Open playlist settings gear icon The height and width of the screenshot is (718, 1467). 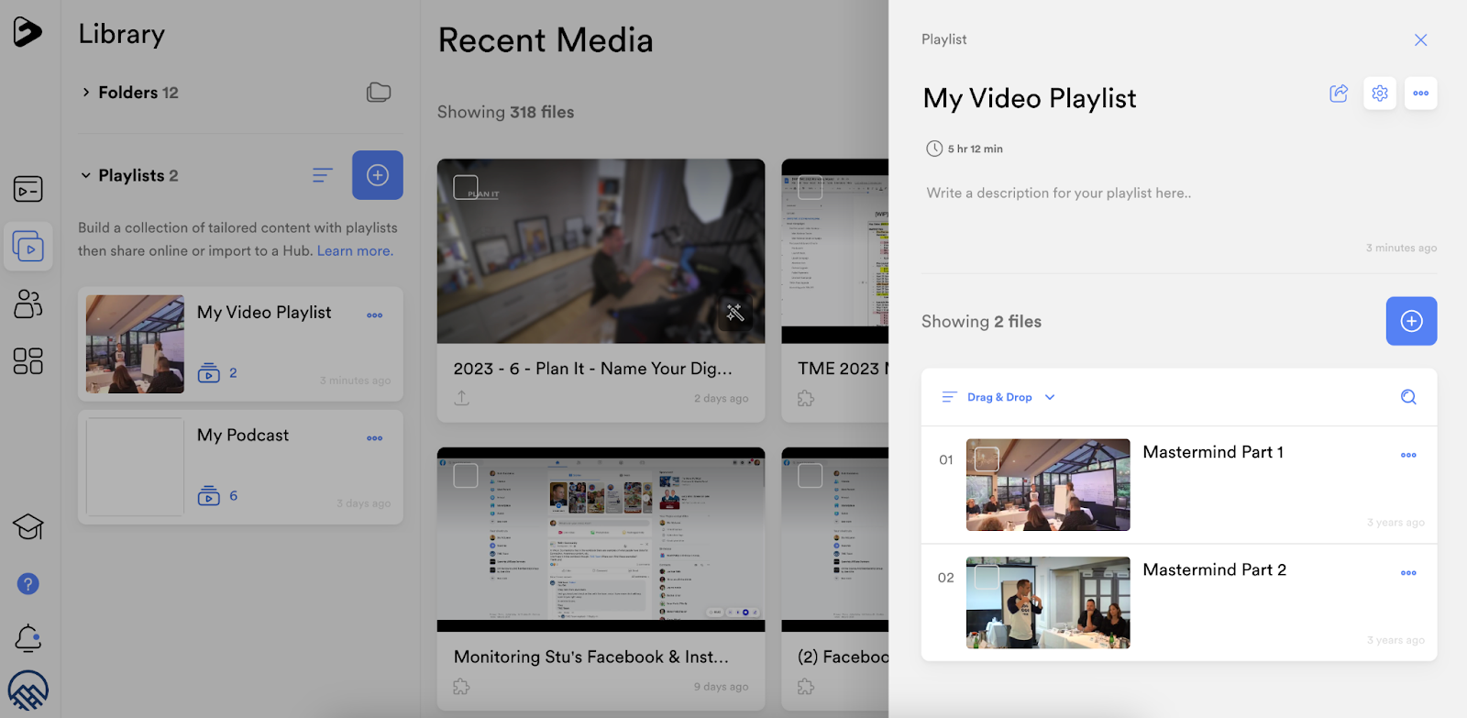[x=1379, y=94]
